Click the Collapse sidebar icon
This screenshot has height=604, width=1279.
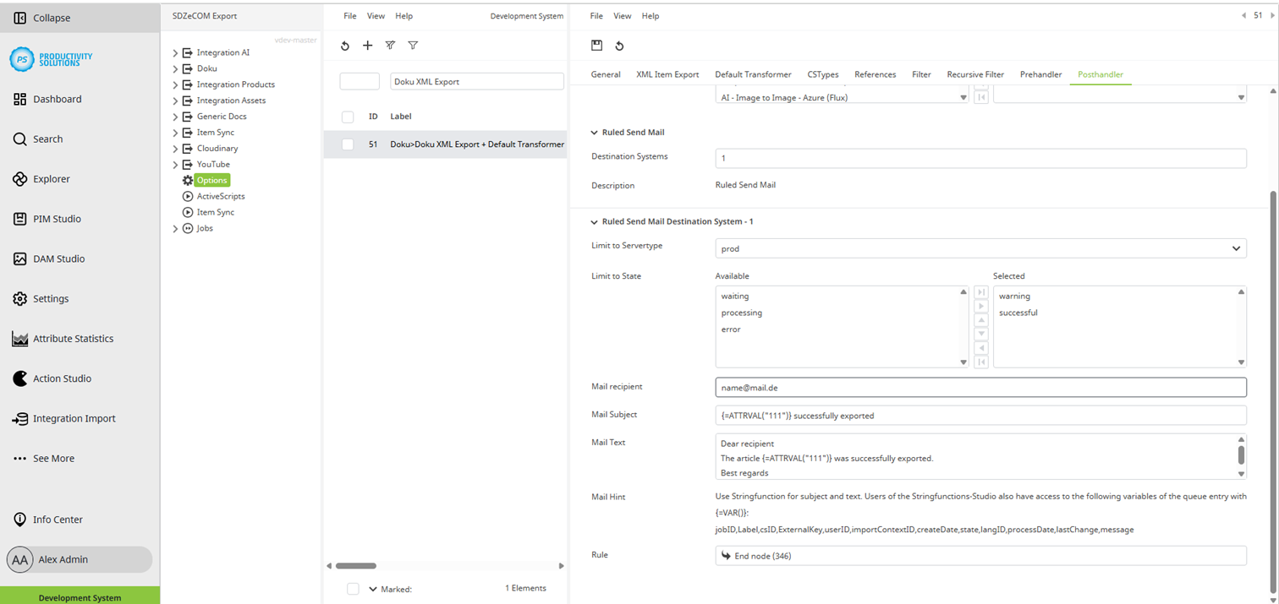tap(20, 18)
